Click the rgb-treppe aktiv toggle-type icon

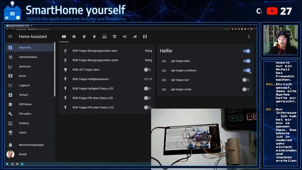(164, 61)
